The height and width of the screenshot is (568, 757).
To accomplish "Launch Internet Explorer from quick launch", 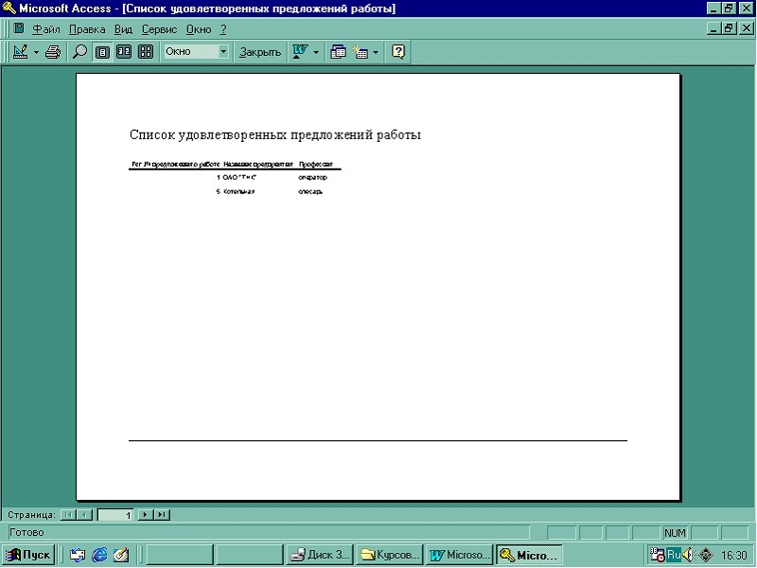I will (x=99, y=555).
